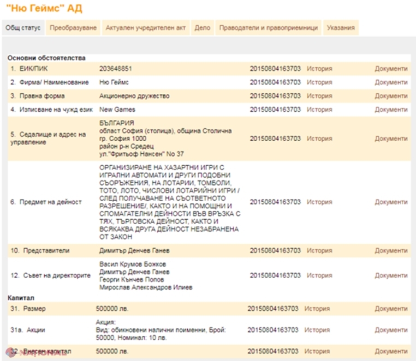
Task: Open История for Седалище и адрес
Action: coord(319,139)
